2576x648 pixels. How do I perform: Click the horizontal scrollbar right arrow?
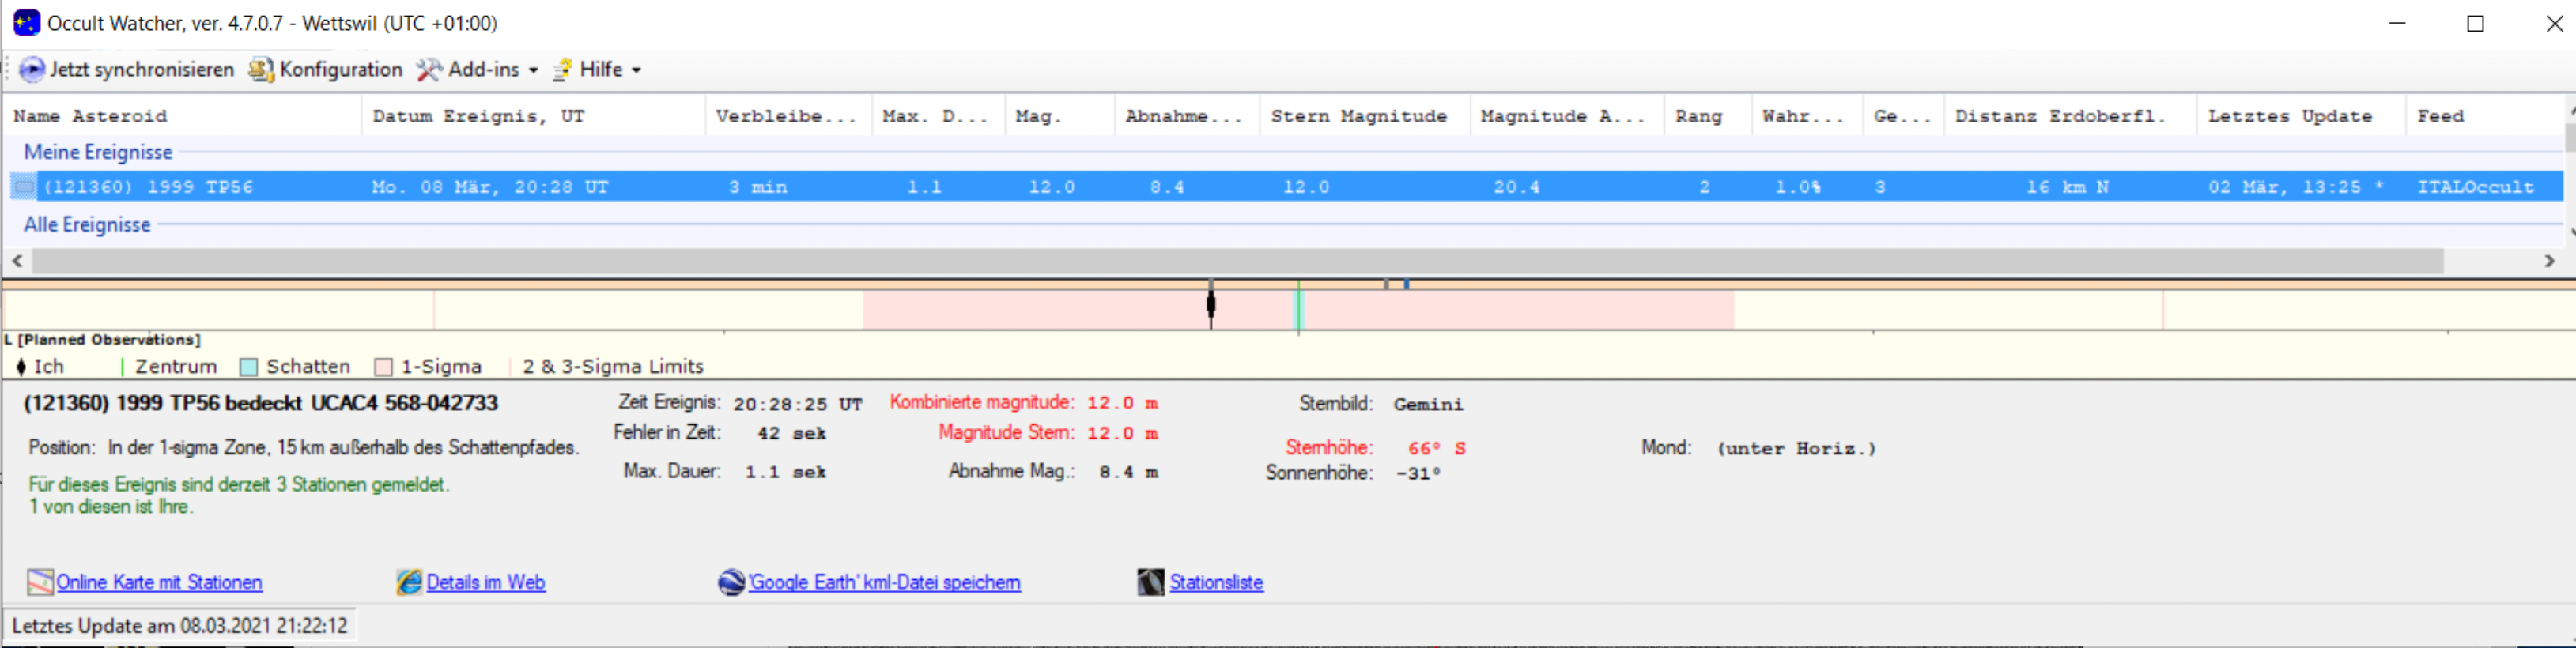[2549, 261]
